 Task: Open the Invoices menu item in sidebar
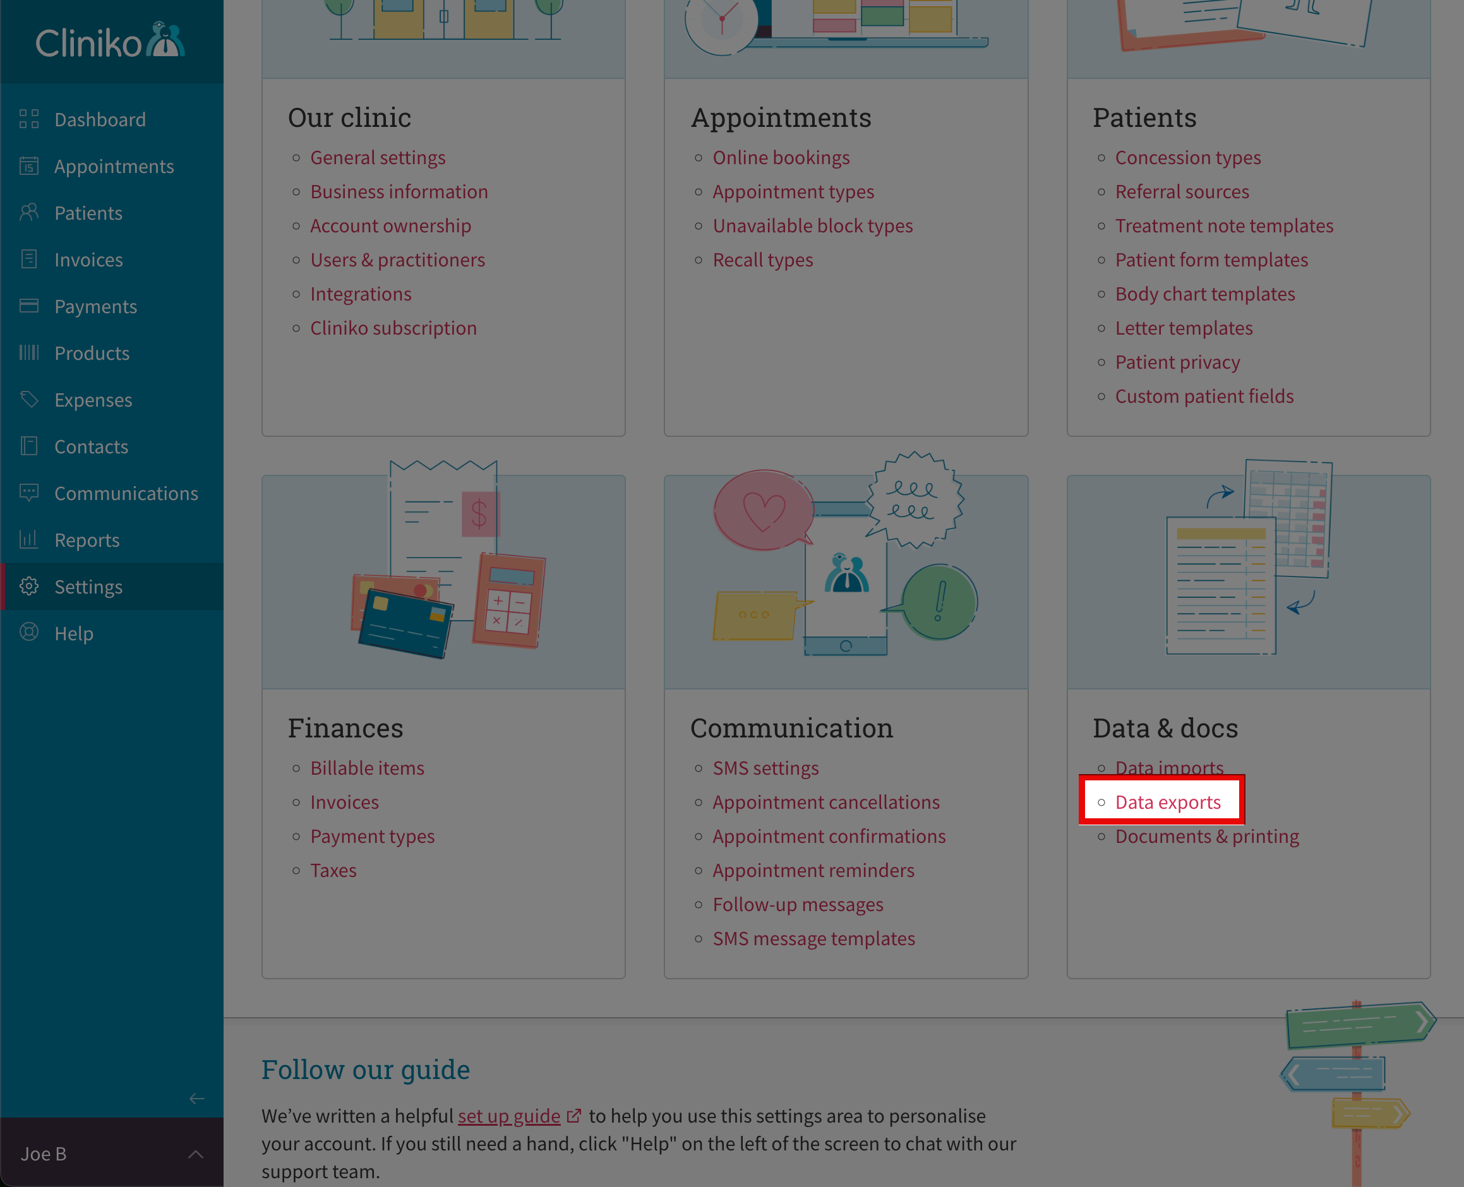click(88, 260)
